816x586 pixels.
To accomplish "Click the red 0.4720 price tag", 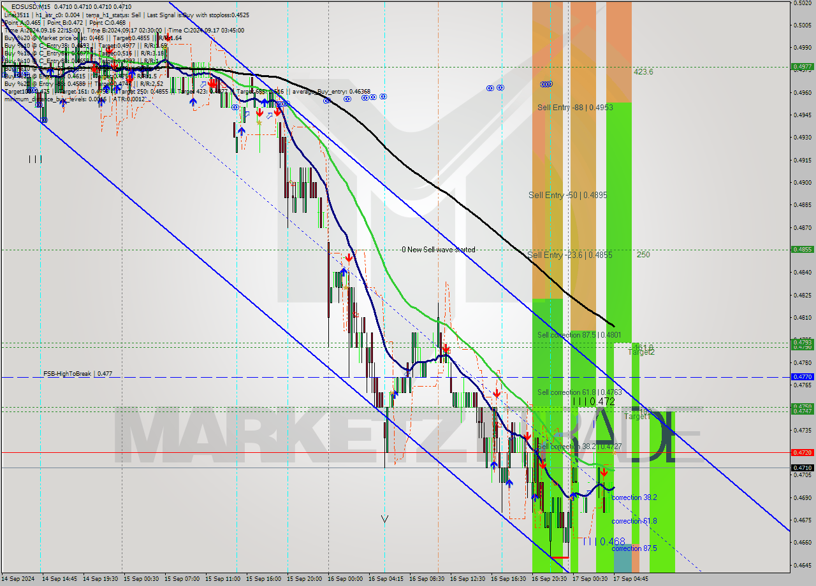I will 802,452.
